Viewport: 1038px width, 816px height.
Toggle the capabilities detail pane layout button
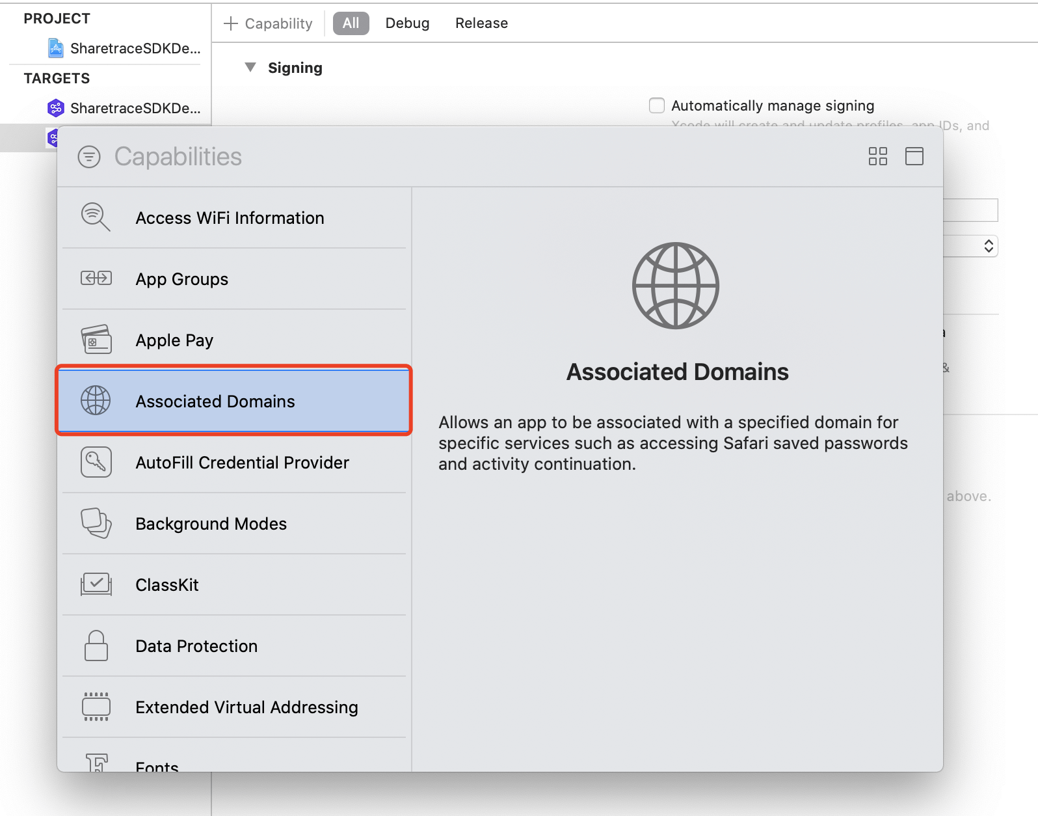point(914,156)
